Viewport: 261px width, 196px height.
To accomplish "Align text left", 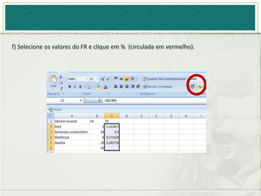I will coord(116,87).
